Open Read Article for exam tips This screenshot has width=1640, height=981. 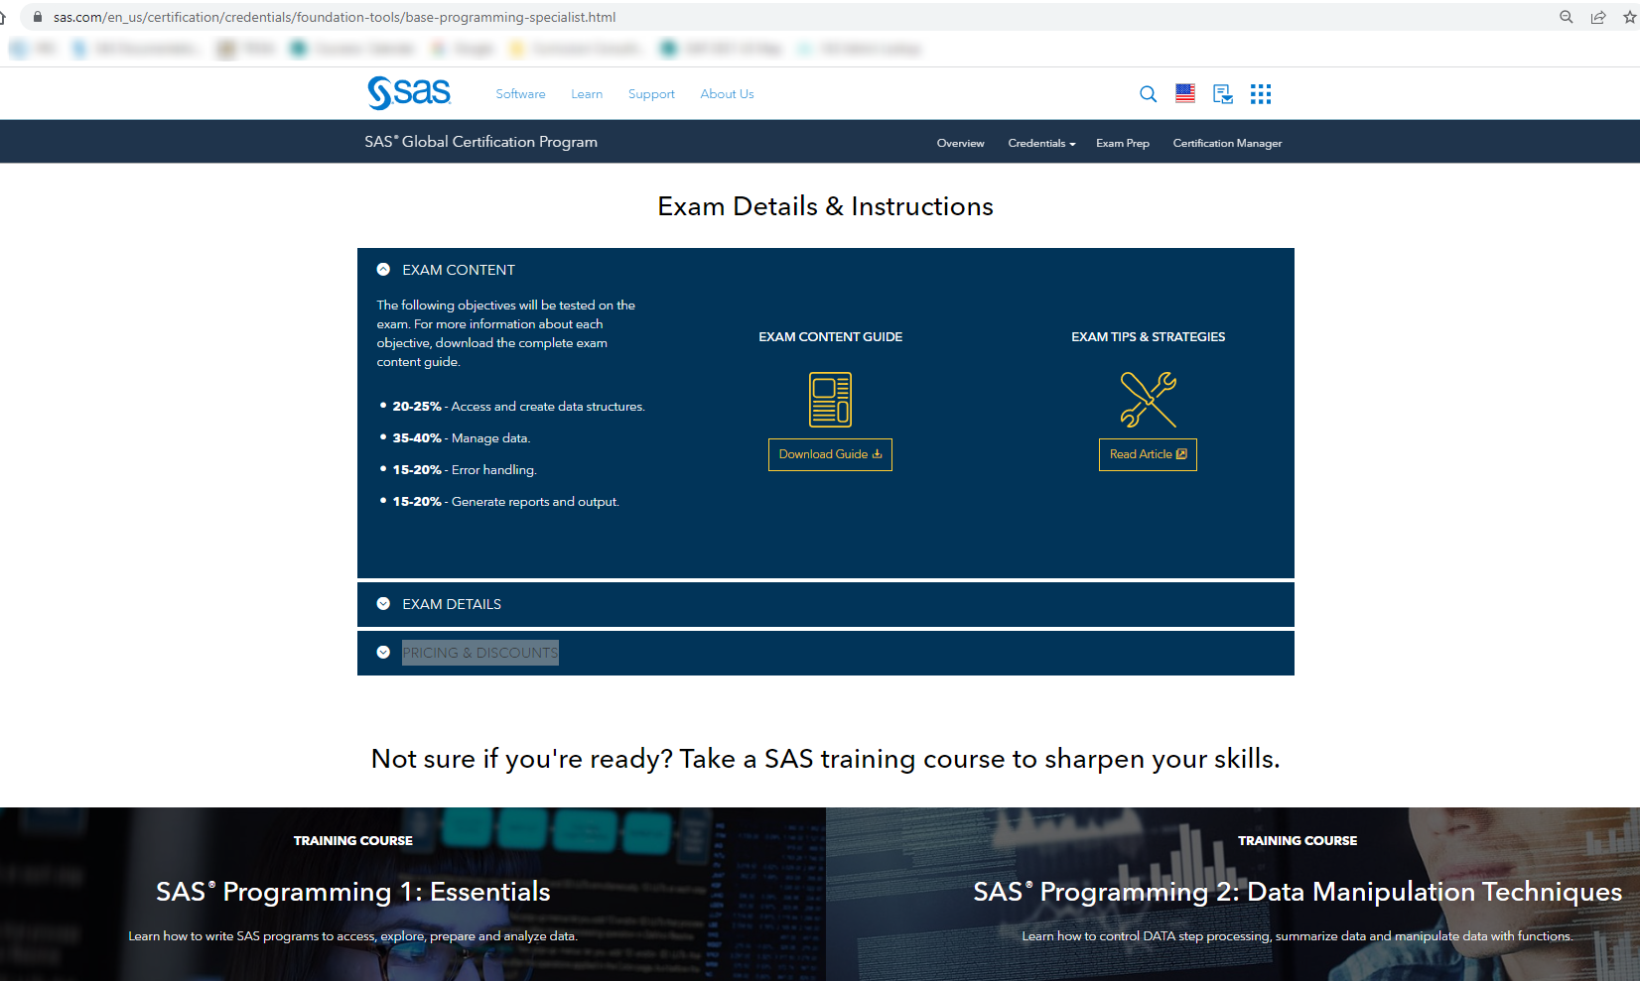[1148, 454]
